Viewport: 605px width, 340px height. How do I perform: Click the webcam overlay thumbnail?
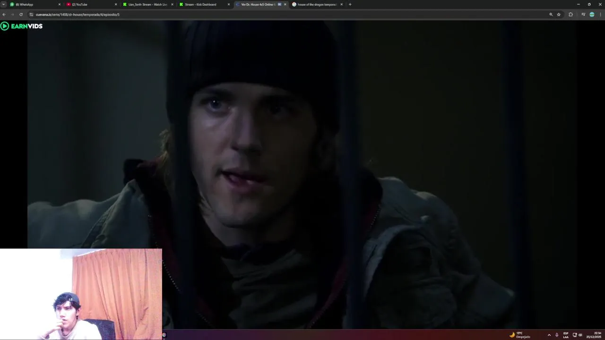(x=81, y=294)
